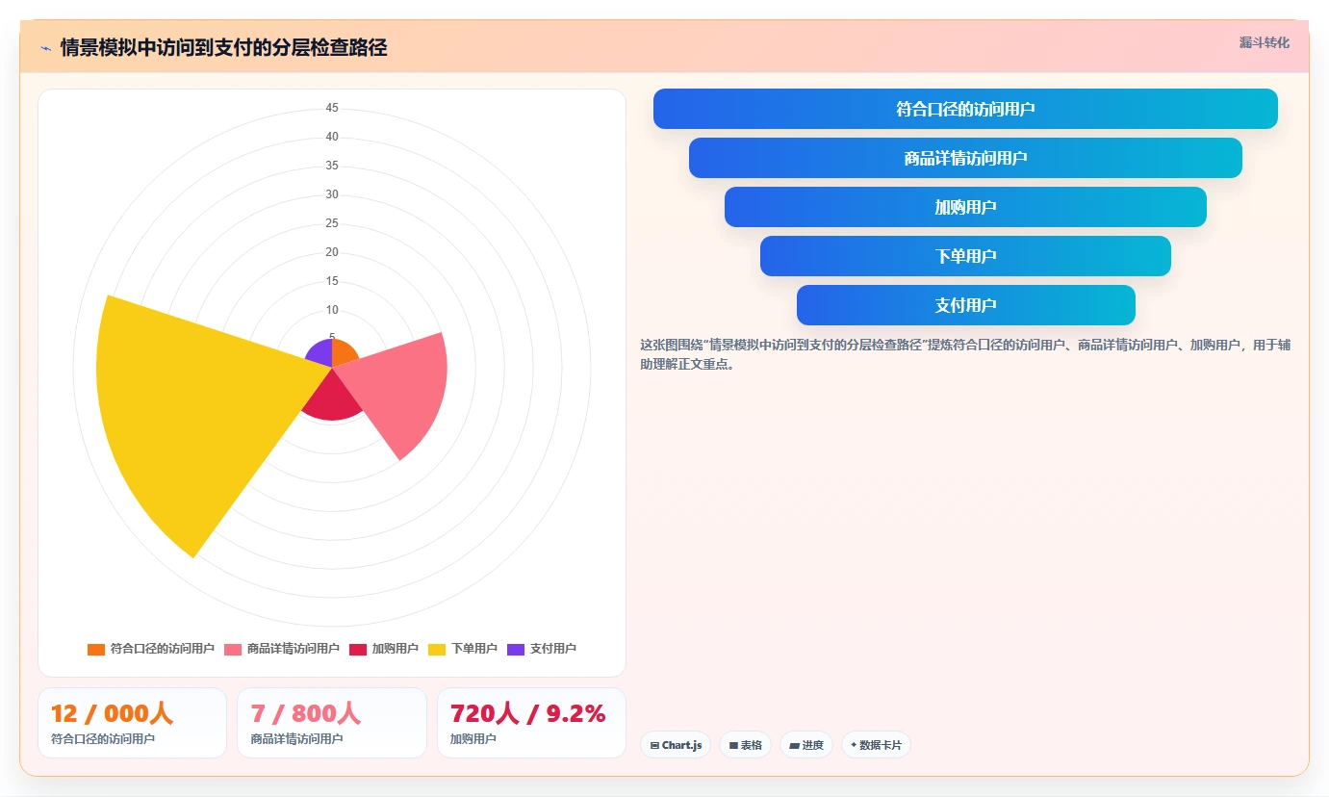Screen dimensions: 1329x797
Task: Toggle the pink 商品详情访问用户 legend swatch
Action: [x=233, y=649]
